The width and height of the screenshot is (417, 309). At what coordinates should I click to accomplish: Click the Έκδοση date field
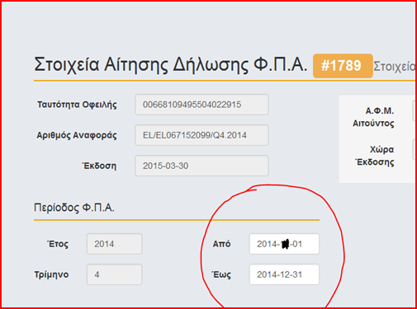click(201, 166)
